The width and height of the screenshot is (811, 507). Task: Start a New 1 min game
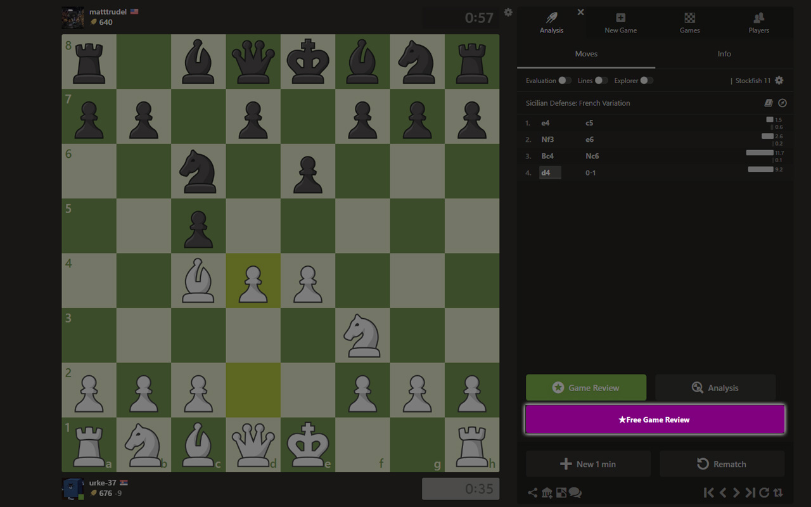point(588,464)
